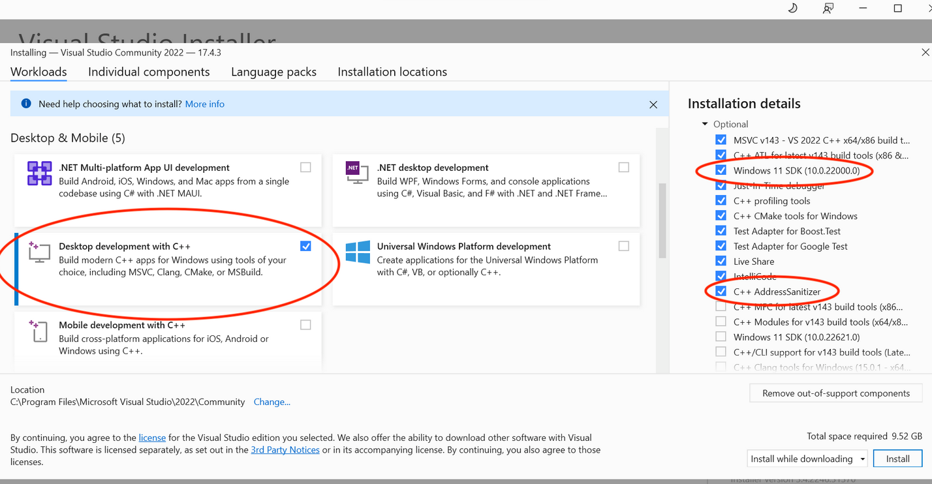Uncheck the C++ AddressSanitizer option
932x484 pixels.
pos(721,292)
